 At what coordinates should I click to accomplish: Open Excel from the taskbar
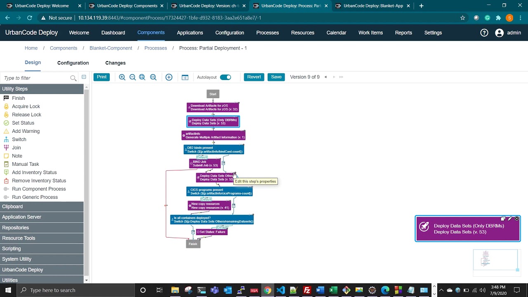[x=333, y=290]
